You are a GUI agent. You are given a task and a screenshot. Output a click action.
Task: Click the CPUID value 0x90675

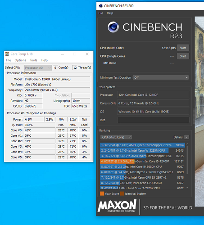[33, 106]
